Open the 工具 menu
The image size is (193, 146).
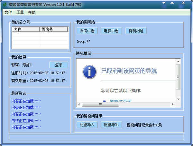(x=20, y=12)
